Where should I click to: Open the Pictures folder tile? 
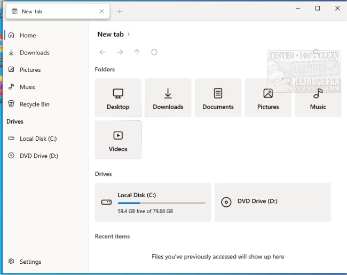(268, 98)
